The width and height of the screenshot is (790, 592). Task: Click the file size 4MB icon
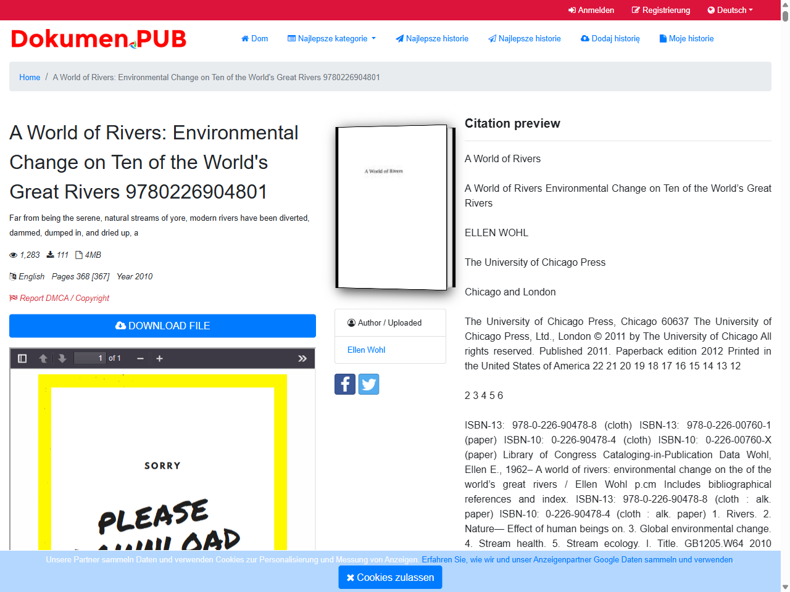click(x=79, y=255)
